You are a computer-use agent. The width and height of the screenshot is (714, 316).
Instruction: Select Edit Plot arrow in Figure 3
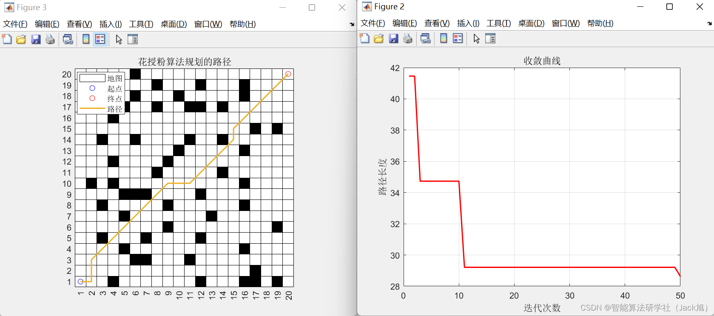pos(119,39)
